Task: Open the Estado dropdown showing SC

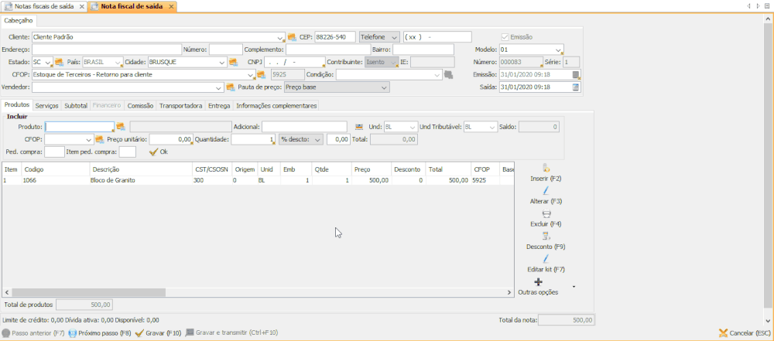Action: pos(48,62)
